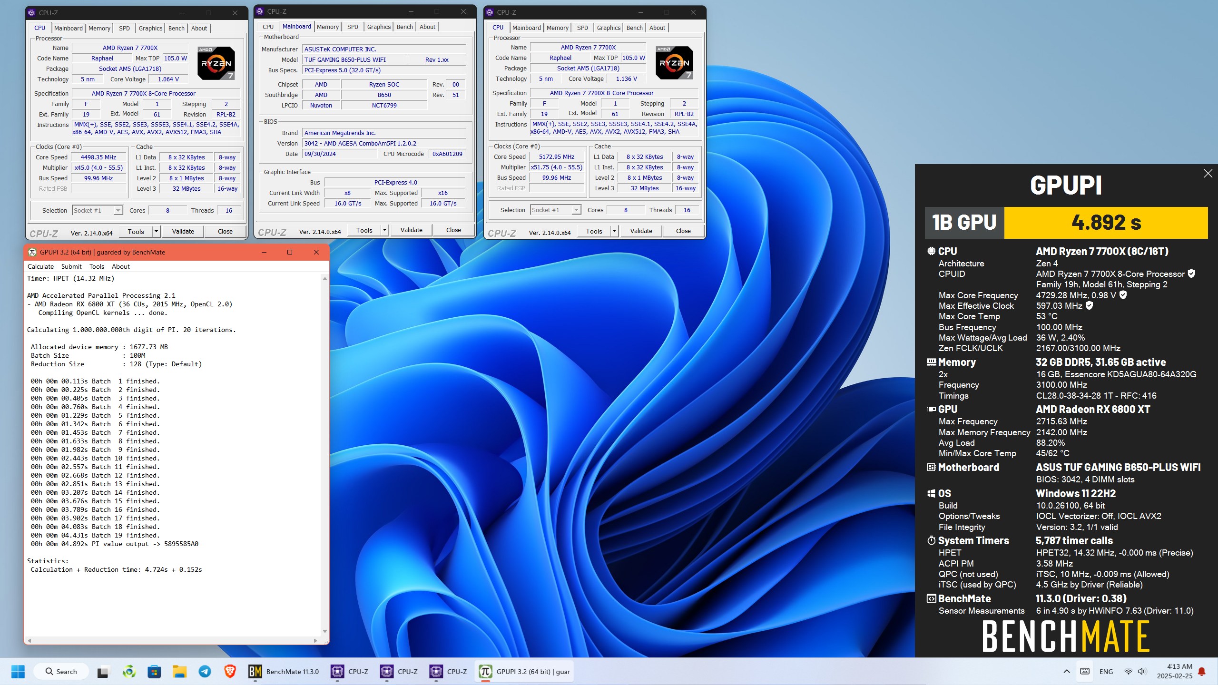Click the Ryzen 7 logo in right CPU-Z

(675, 63)
